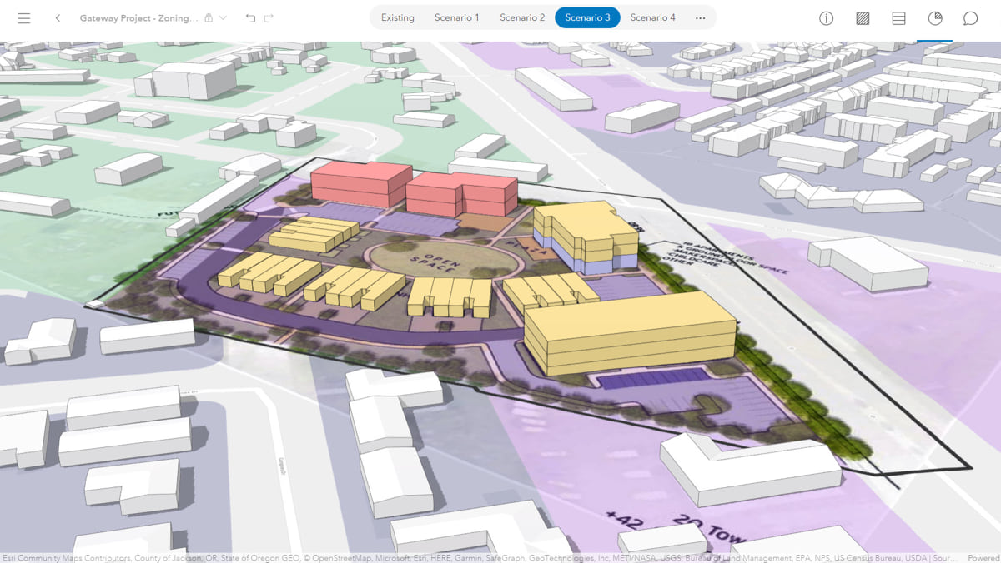
Task: Open the table list panel icon
Action: tap(898, 18)
